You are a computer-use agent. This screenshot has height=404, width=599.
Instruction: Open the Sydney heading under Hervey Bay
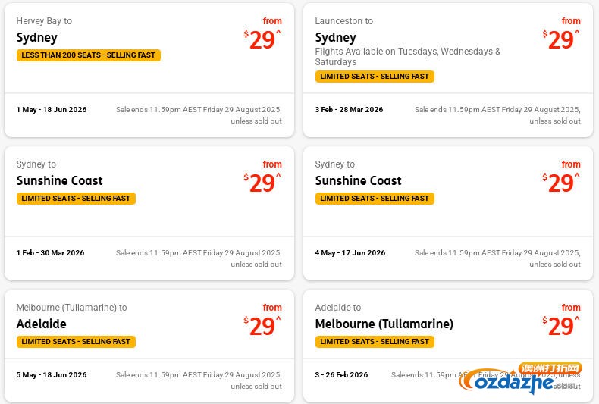37,37
